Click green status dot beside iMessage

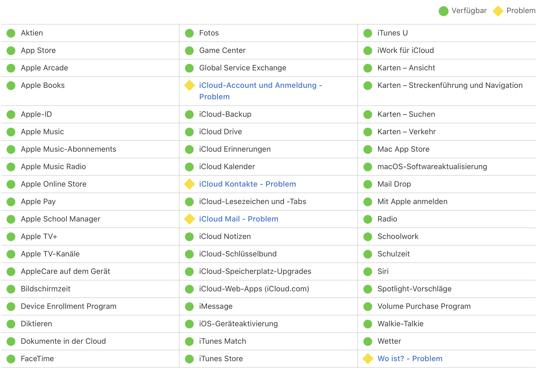click(x=189, y=306)
